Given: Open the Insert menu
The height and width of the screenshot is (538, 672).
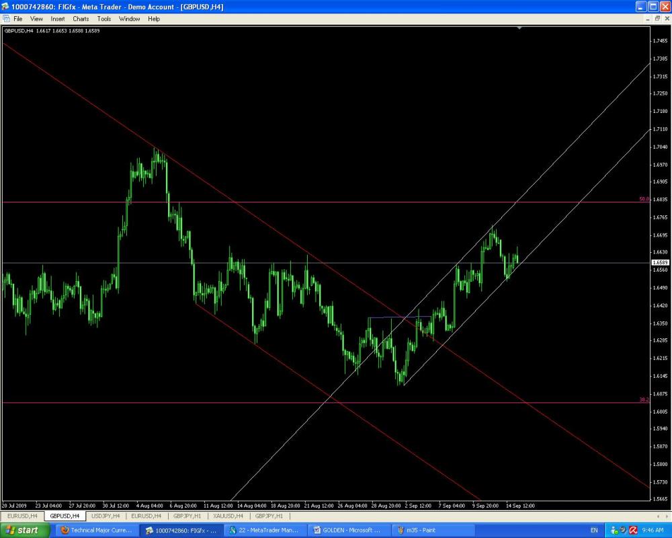Looking at the screenshot, I should pos(57,19).
